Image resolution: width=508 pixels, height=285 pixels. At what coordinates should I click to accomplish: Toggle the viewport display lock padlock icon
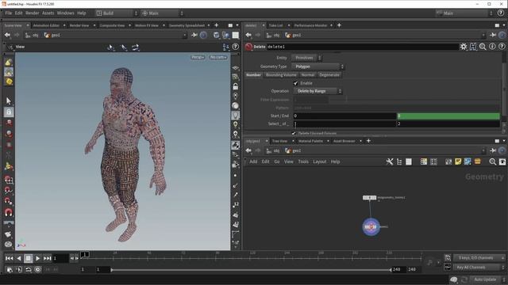click(x=236, y=86)
